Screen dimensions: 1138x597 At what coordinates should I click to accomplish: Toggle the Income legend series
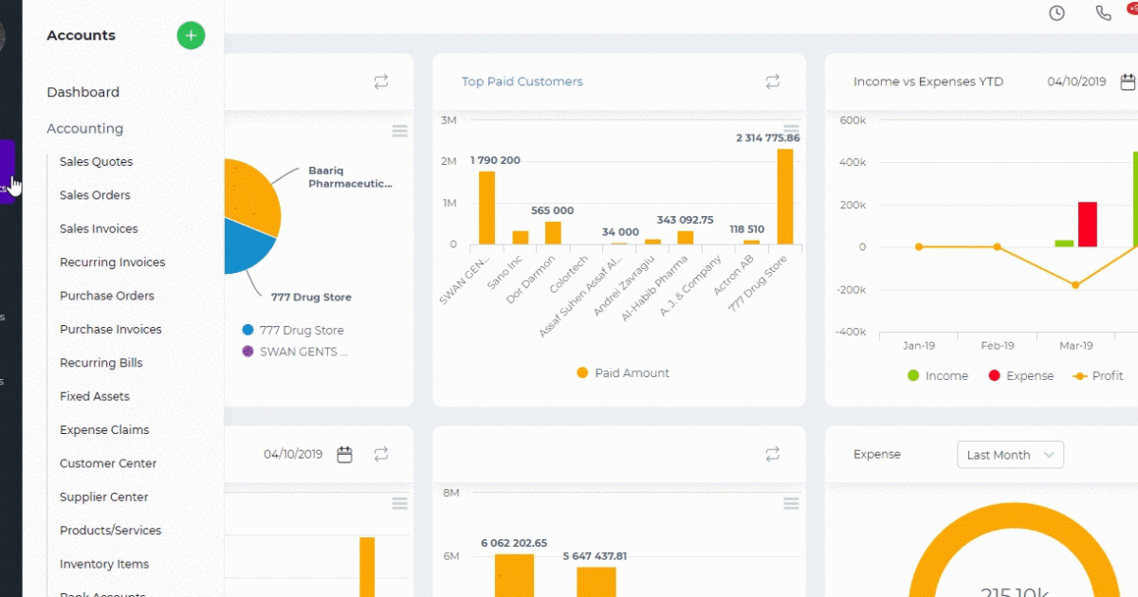938,376
